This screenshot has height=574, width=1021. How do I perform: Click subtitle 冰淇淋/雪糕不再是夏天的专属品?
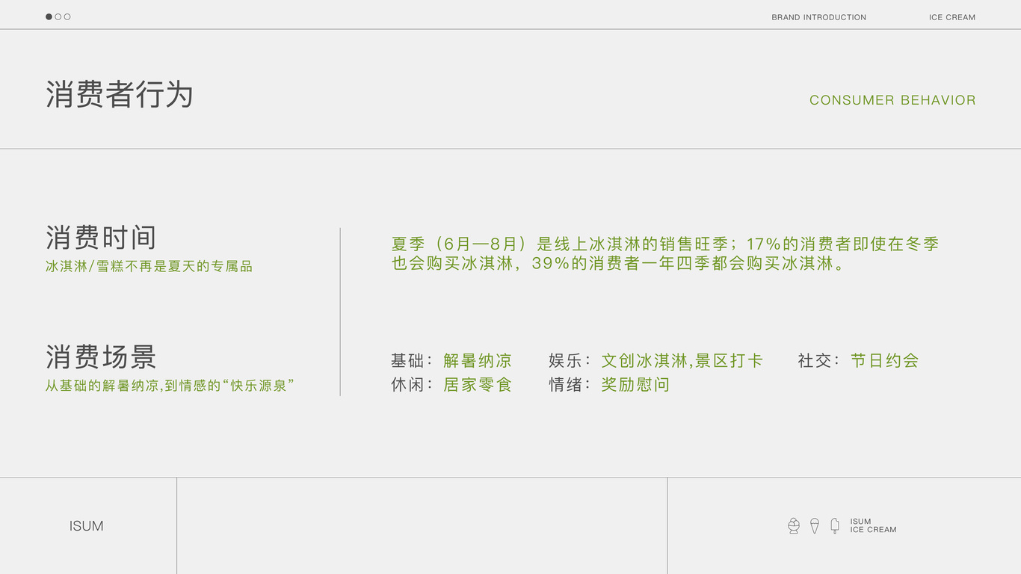(149, 266)
